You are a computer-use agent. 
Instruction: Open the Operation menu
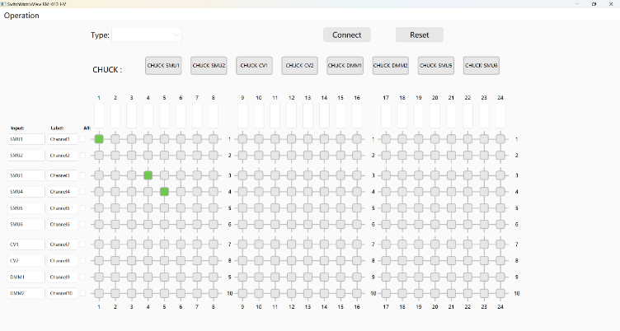(21, 16)
